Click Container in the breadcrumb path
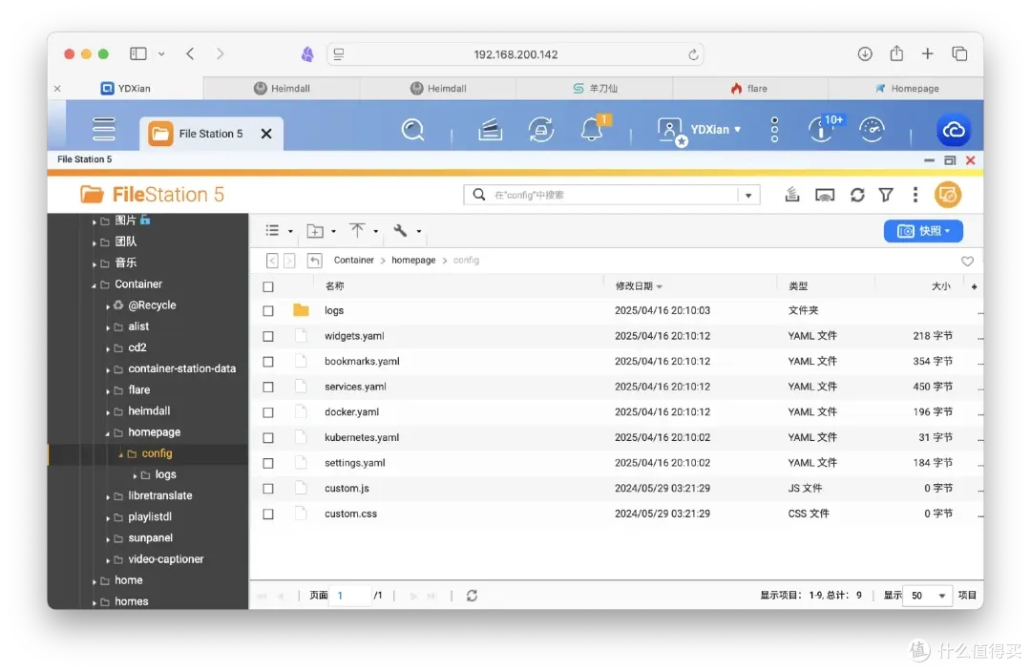The width and height of the screenshot is (1031, 672). point(354,261)
